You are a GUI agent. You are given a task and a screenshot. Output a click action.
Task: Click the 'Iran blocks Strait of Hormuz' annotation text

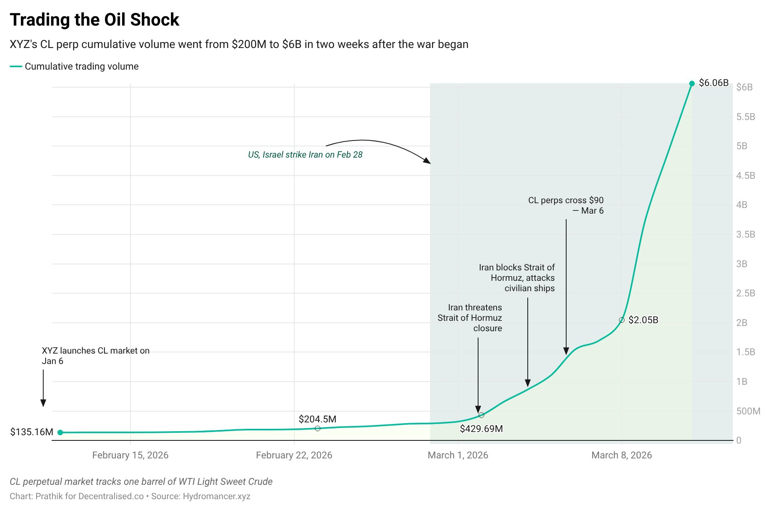coord(517,278)
